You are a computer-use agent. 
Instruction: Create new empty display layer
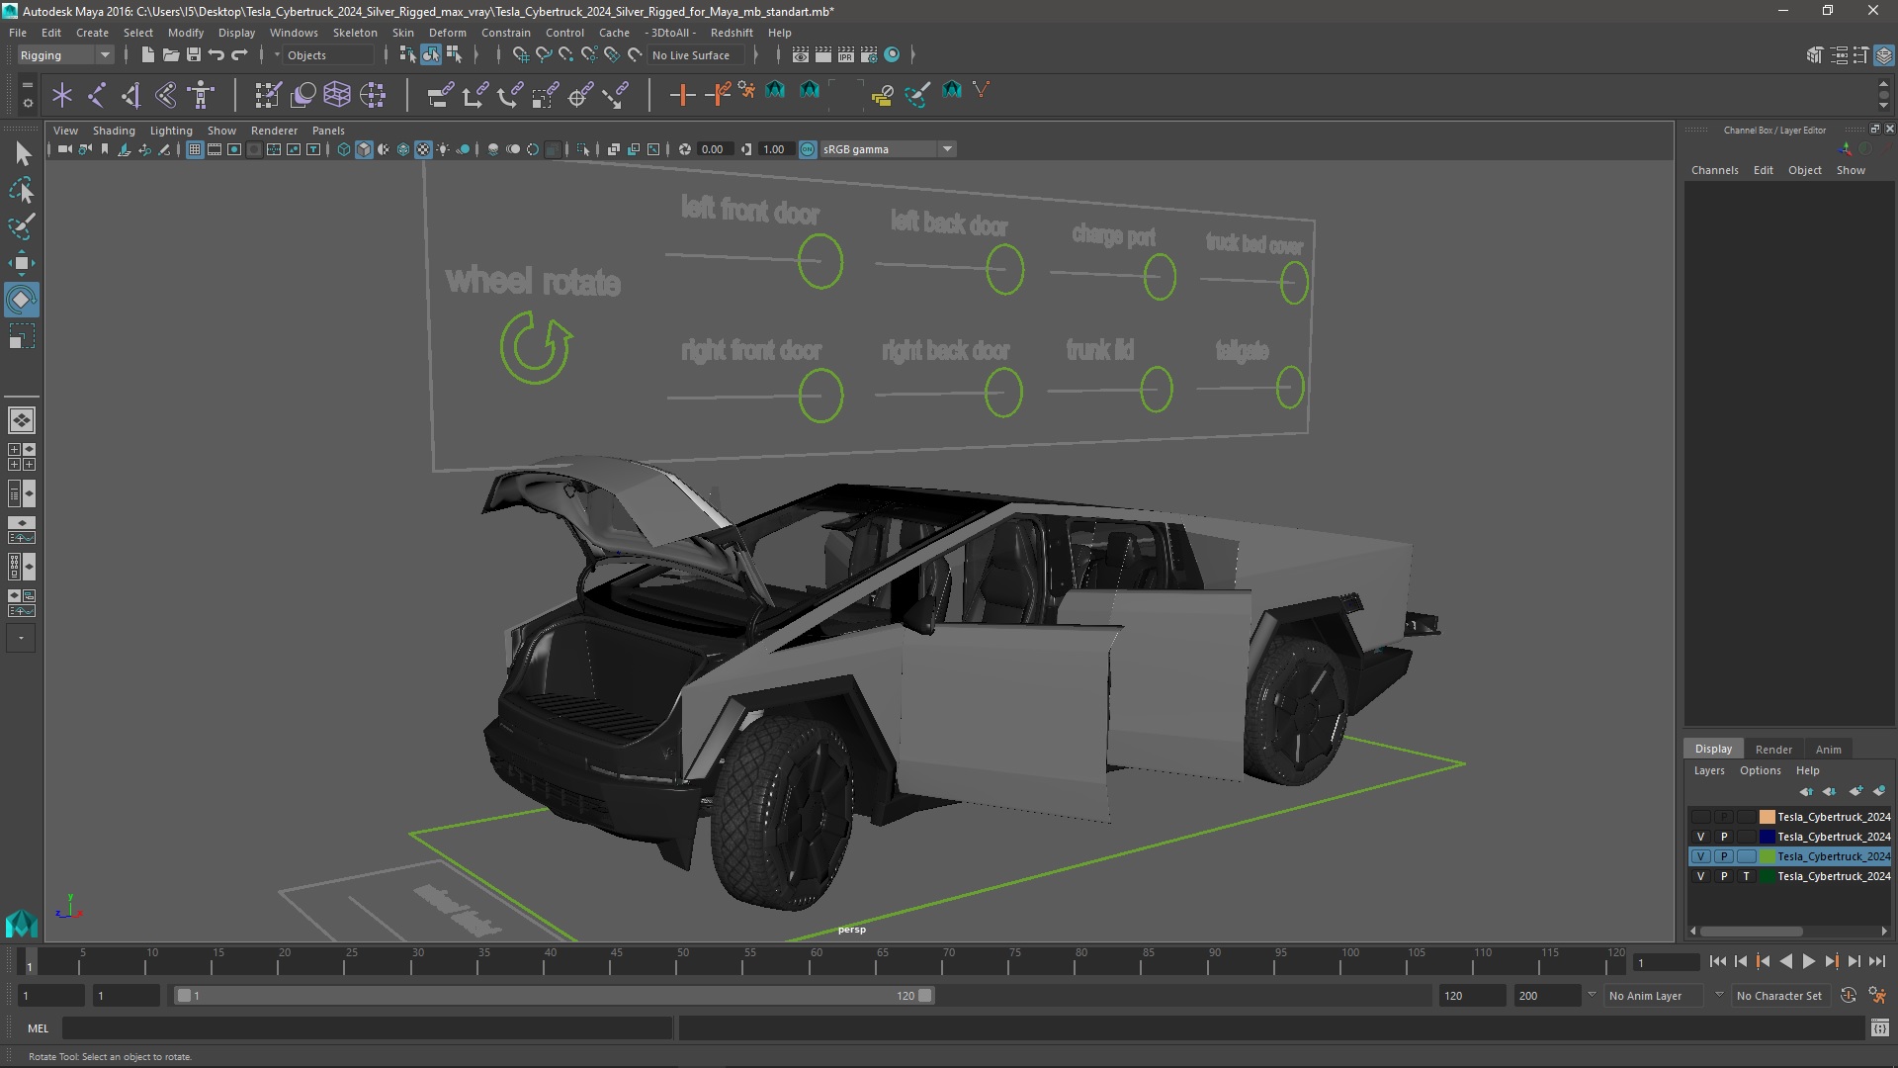[x=1855, y=791]
